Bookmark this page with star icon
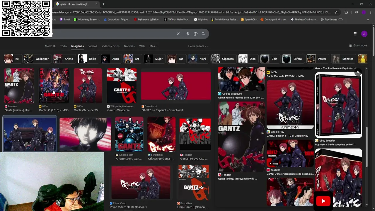This screenshot has height=211, width=375. (336, 12)
